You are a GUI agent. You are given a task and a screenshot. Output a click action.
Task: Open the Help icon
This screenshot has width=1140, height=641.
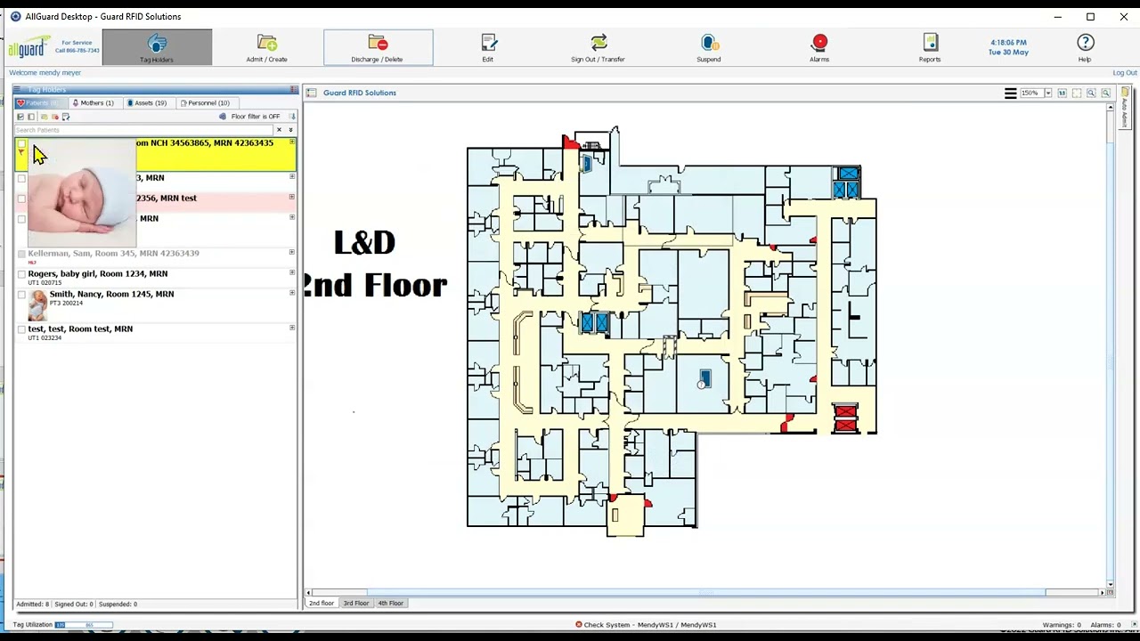[1085, 43]
